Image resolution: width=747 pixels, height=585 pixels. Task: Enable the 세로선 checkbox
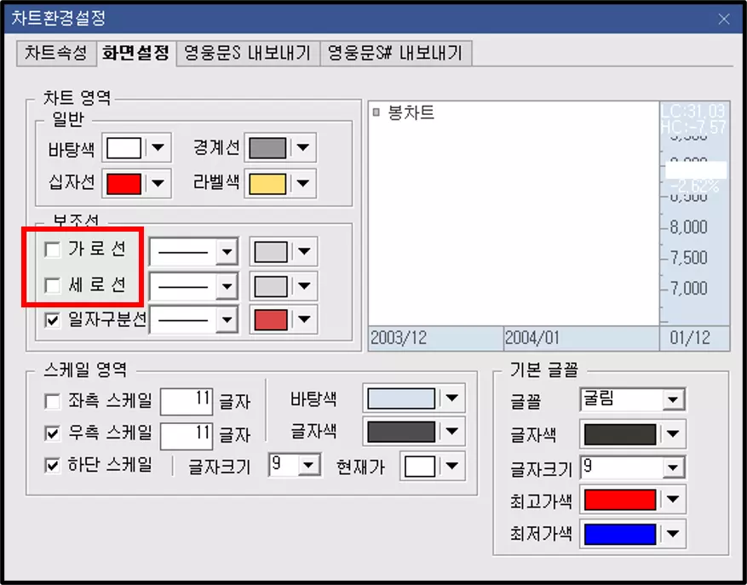52,285
